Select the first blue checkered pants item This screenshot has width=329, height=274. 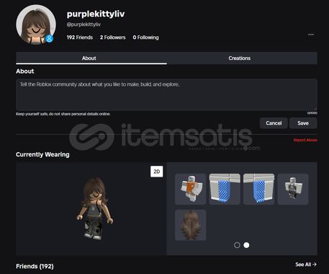coord(225,189)
